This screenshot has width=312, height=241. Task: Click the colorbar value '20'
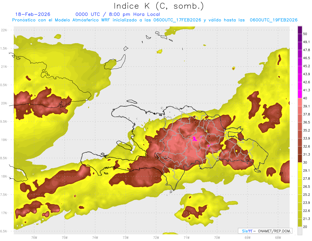(305, 227)
